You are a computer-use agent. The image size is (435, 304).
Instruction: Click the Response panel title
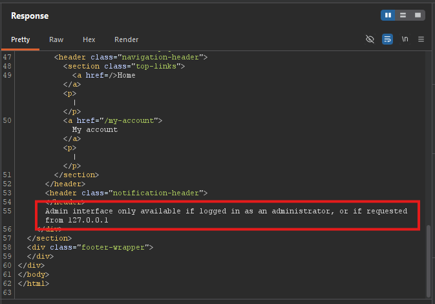click(30, 16)
